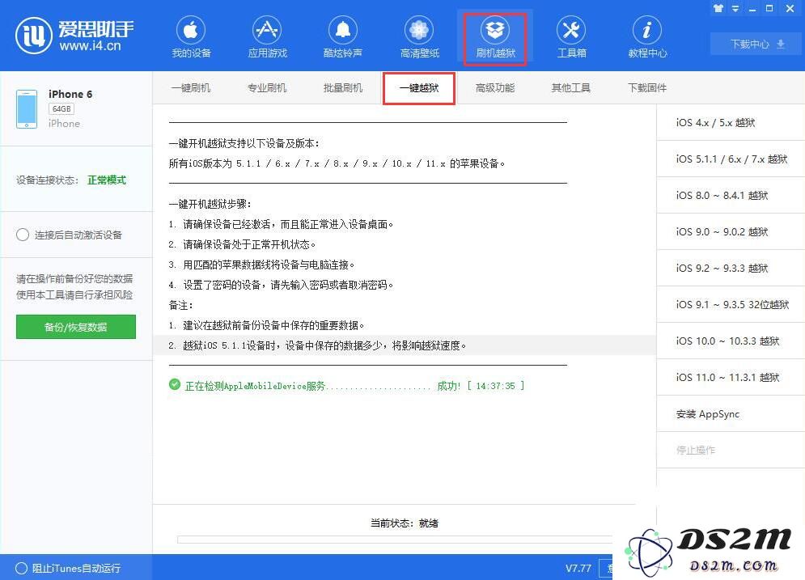This screenshot has width=805, height=580.
Task: Click the progress bar under 当前状态
Action: pyautogui.click(x=394, y=540)
